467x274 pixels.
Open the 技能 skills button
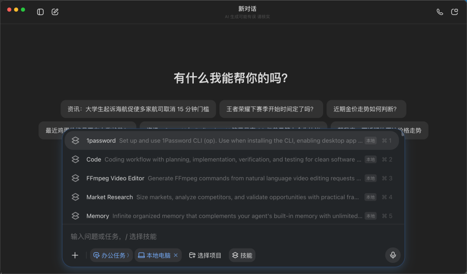pos(242,255)
